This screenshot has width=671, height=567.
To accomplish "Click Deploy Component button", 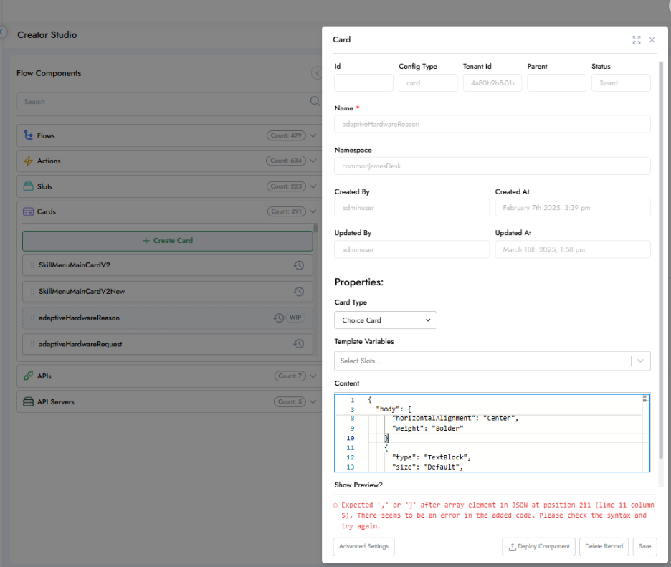I will point(539,546).
